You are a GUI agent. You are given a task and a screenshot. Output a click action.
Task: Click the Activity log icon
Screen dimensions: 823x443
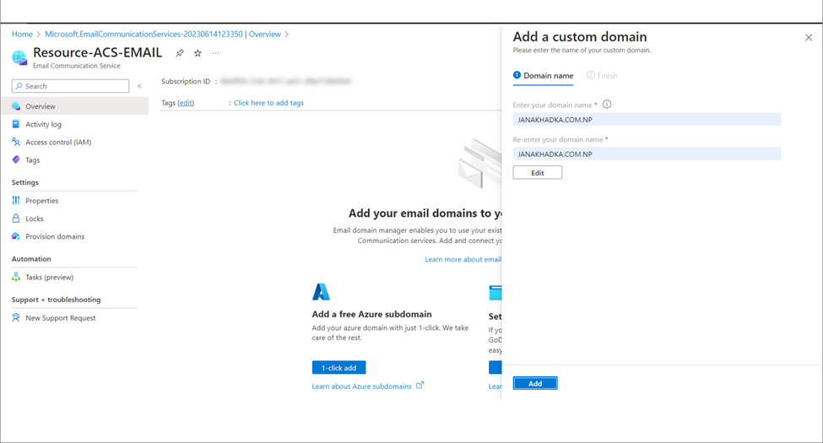point(16,124)
